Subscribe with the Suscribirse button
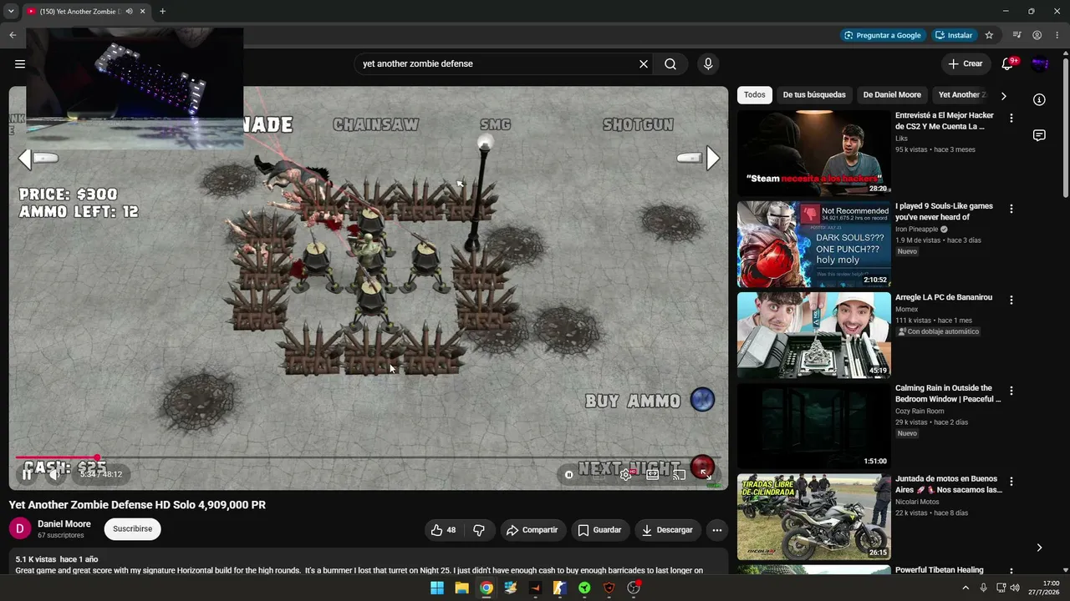This screenshot has width=1070, height=601. coord(132,529)
